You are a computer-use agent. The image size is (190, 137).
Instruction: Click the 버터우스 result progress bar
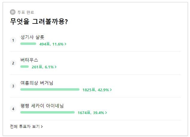(x=24, y=67)
